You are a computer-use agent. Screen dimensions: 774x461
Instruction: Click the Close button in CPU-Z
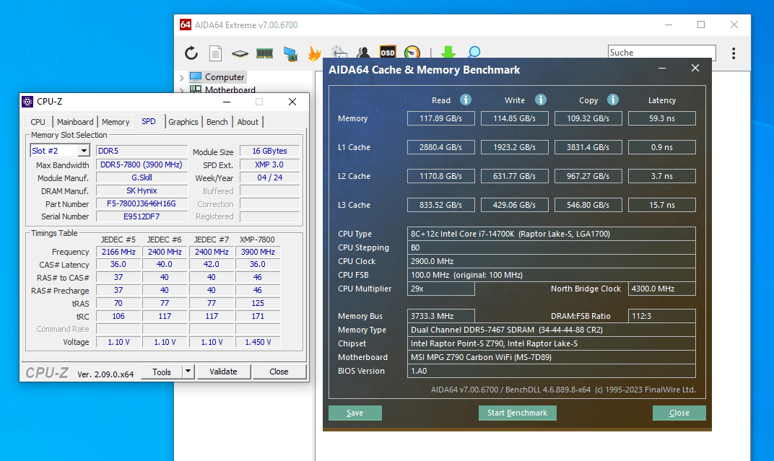(279, 372)
